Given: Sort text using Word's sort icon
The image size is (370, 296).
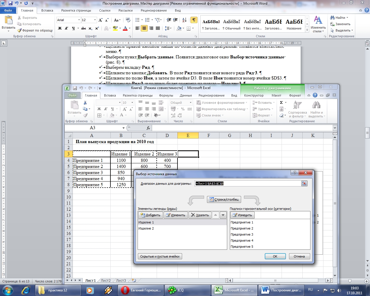Looking at the screenshot, I should [x=185, y=20].
